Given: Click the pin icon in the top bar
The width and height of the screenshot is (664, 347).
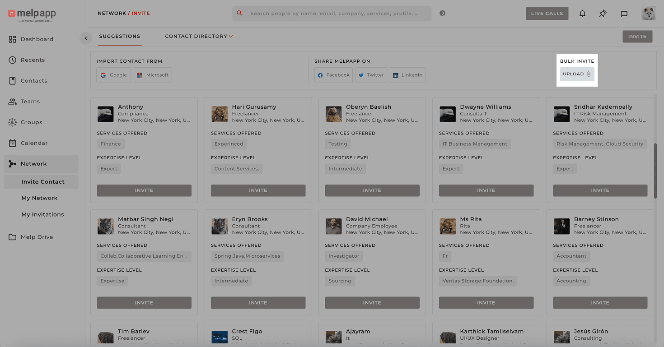Looking at the screenshot, I should tap(603, 14).
